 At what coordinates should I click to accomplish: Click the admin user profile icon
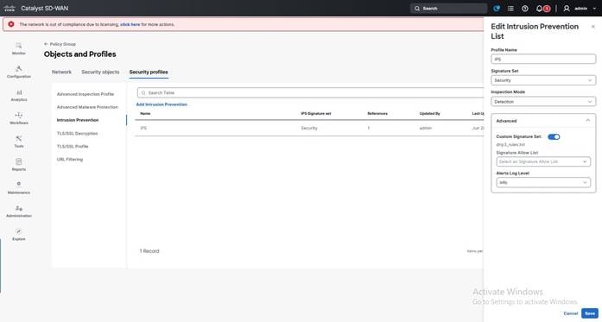coord(567,9)
